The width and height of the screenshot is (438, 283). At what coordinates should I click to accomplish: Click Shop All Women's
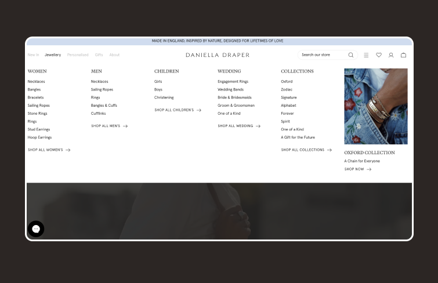49,150
